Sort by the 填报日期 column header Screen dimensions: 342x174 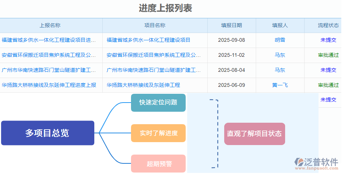(232, 25)
